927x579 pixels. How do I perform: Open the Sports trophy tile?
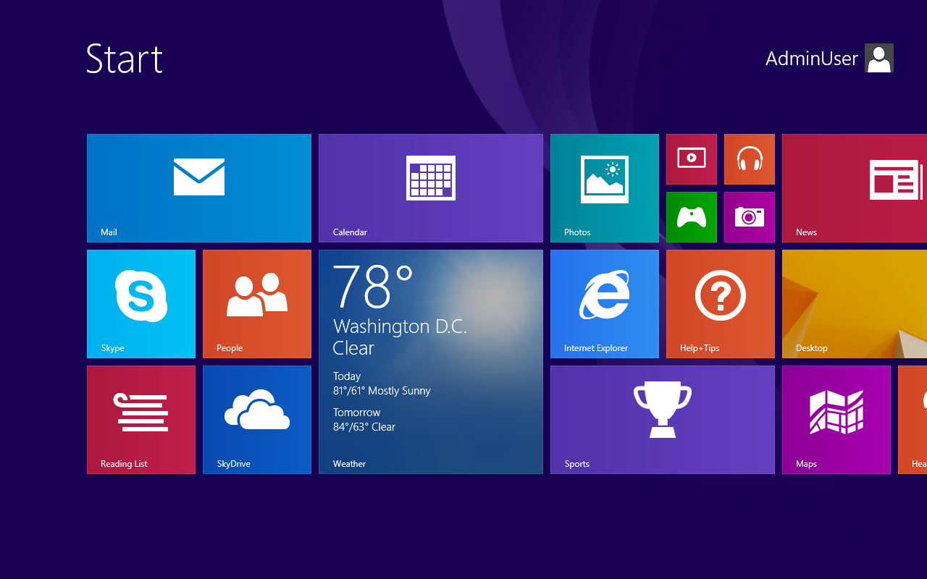[663, 420]
